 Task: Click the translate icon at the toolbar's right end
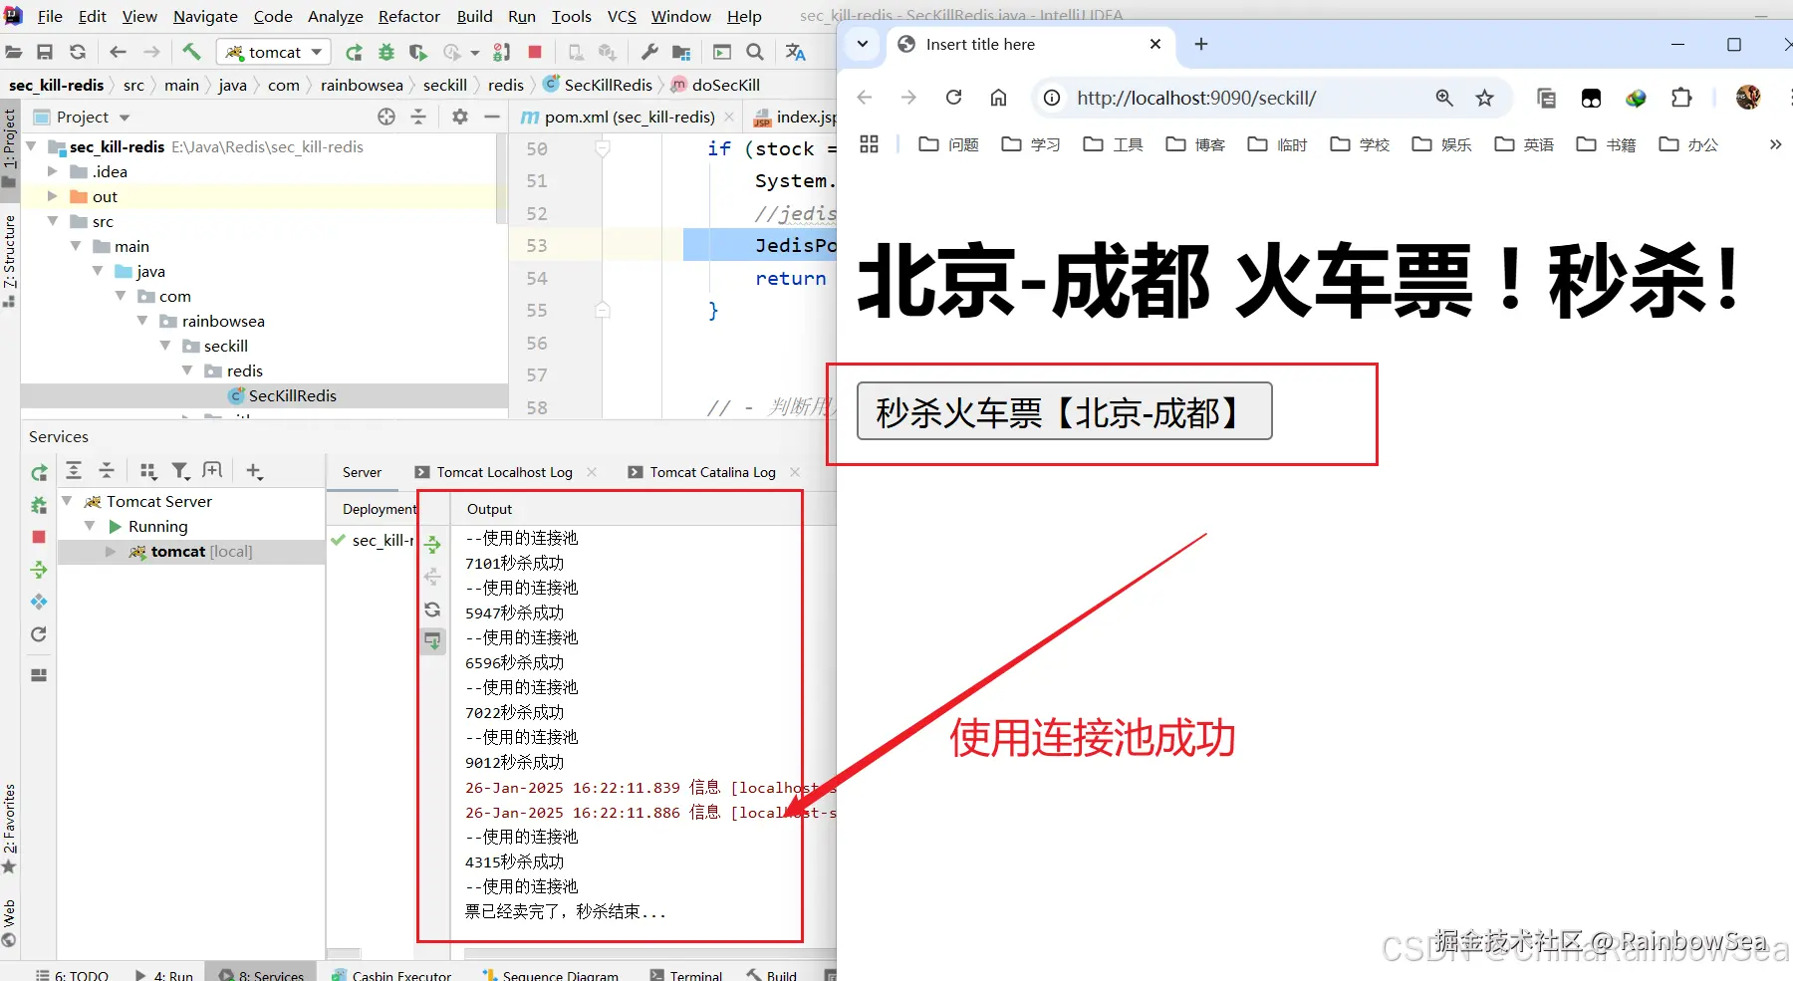(x=796, y=52)
